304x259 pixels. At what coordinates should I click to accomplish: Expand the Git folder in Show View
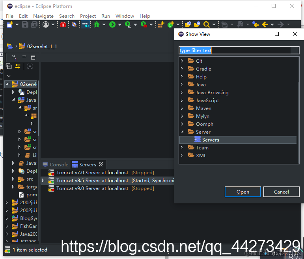tap(182, 61)
